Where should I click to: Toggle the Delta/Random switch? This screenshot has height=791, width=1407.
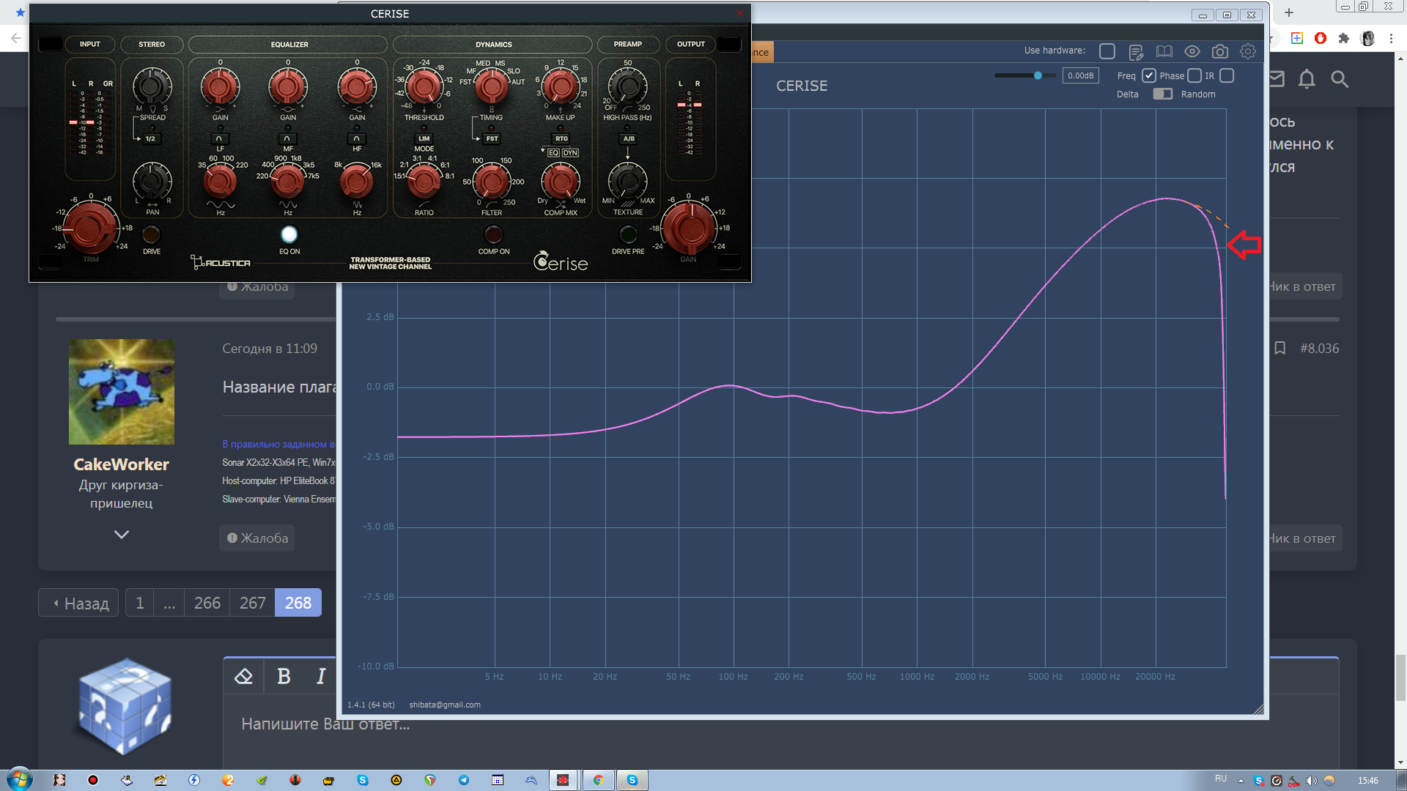(x=1162, y=94)
